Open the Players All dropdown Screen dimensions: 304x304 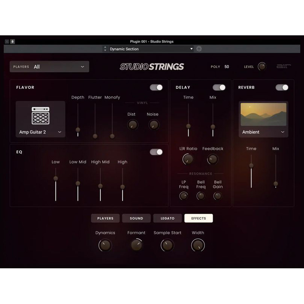click(50, 67)
